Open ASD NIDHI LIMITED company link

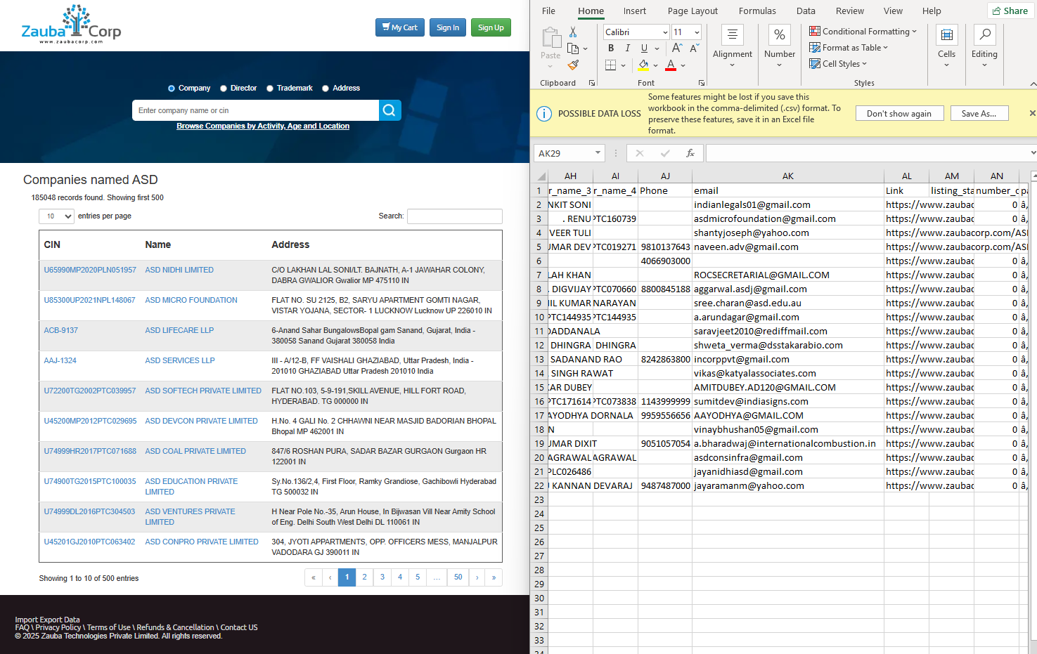click(x=179, y=270)
